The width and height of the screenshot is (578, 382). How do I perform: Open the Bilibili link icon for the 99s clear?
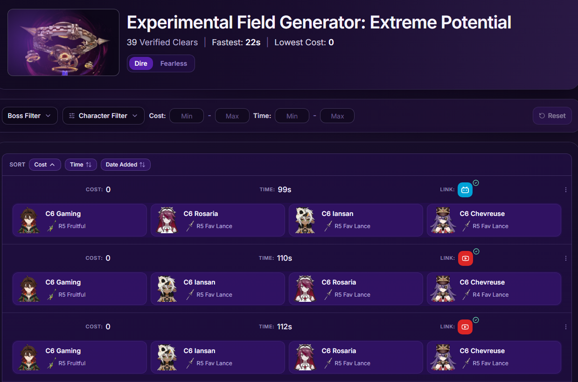click(465, 190)
